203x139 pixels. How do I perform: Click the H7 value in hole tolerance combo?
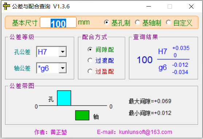coord(42,52)
